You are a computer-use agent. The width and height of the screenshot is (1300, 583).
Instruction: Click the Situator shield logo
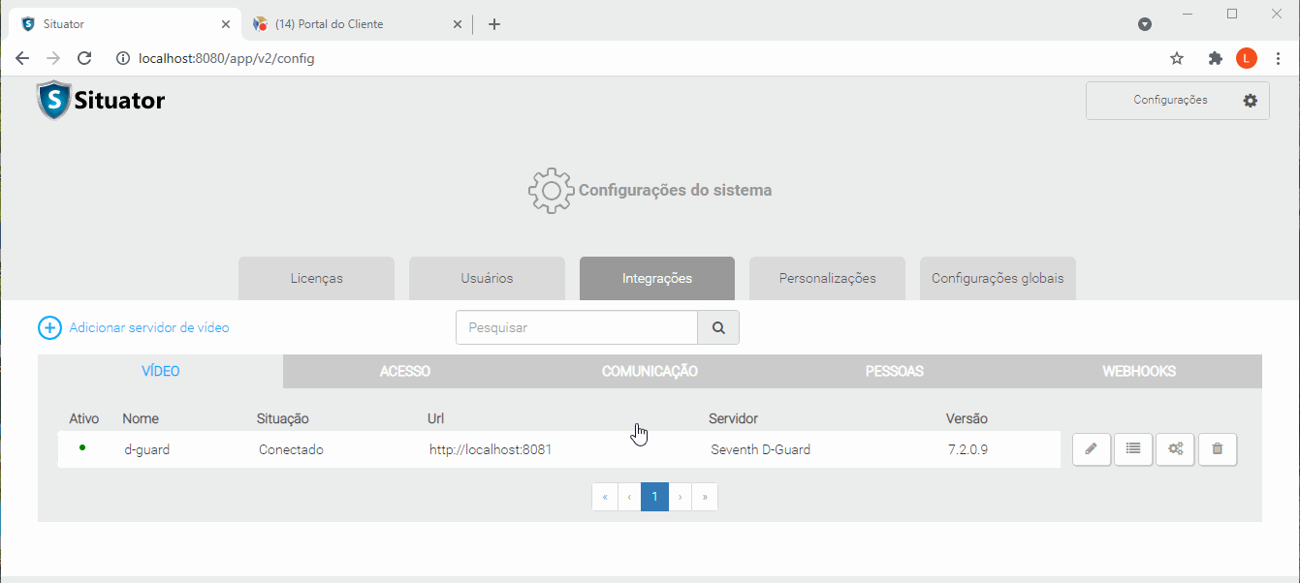click(54, 101)
